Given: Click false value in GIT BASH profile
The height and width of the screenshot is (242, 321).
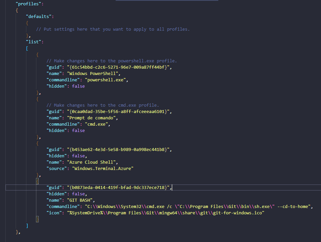Looking at the screenshot, I should pyautogui.click(x=78, y=194).
